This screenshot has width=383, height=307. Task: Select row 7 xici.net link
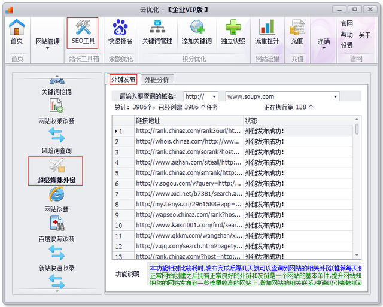click(189, 194)
